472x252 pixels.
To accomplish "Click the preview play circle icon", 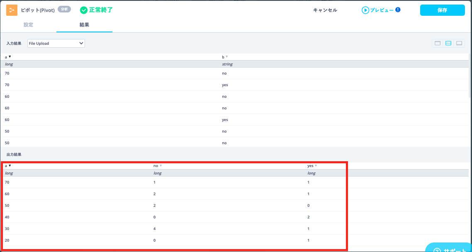I will (x=365, y=10).
